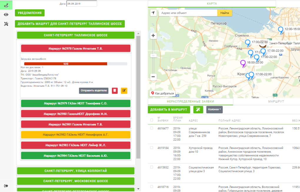Viewport: 300px width, 192px height.
Task: Open the eye monitoring icon in sidebar
Action: pyautogui.click(x=6, y=14)
